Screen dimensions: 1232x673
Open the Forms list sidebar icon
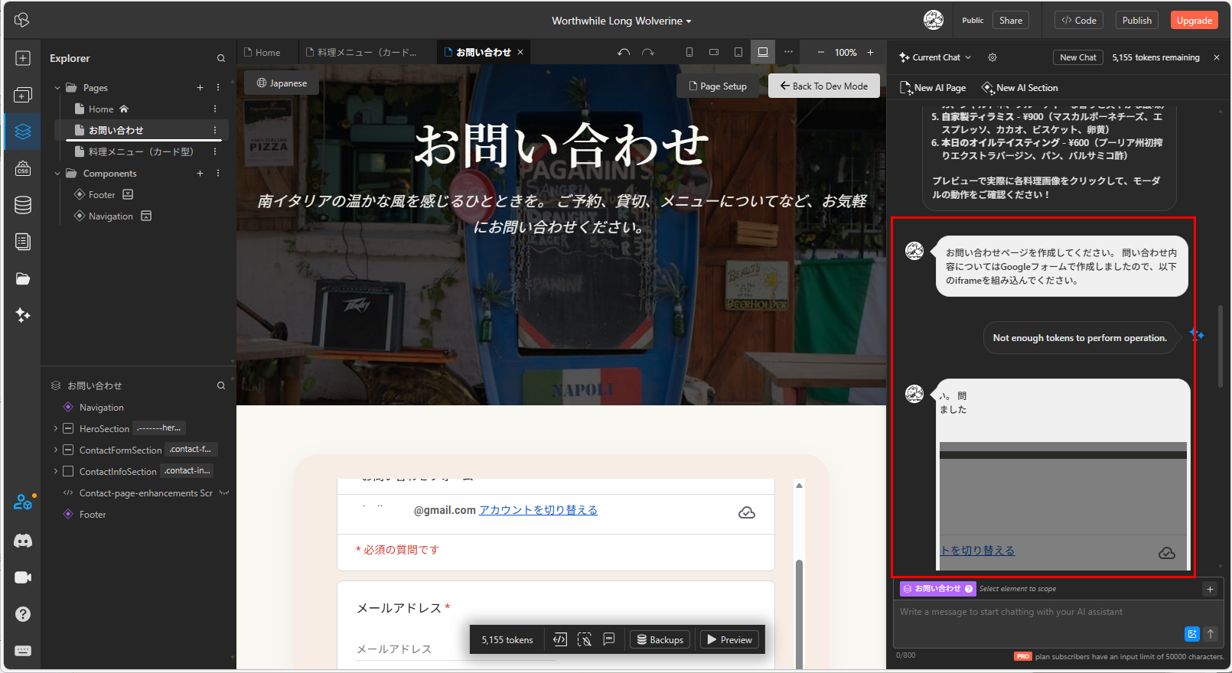[23, 242]
